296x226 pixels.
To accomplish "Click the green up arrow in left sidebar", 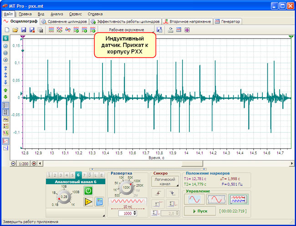I will pyautogui.click(x=5, y=90).
